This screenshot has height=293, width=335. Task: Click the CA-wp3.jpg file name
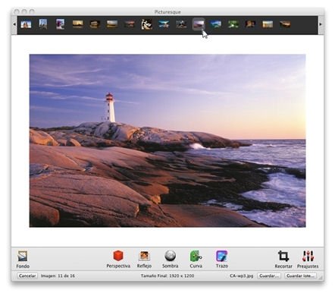point(241,276)
